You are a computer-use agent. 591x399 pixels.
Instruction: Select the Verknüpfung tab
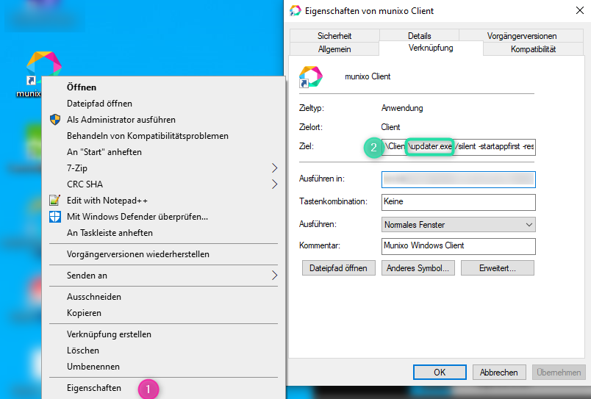tap(431, 48)
